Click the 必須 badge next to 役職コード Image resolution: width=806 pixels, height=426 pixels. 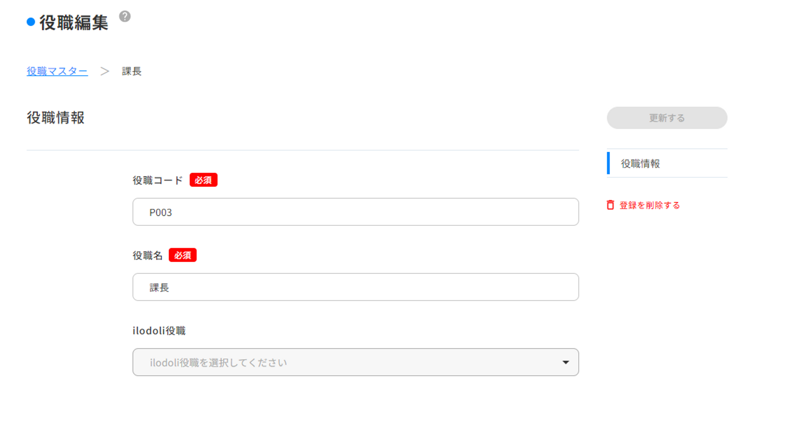click(x=204, y=180)
